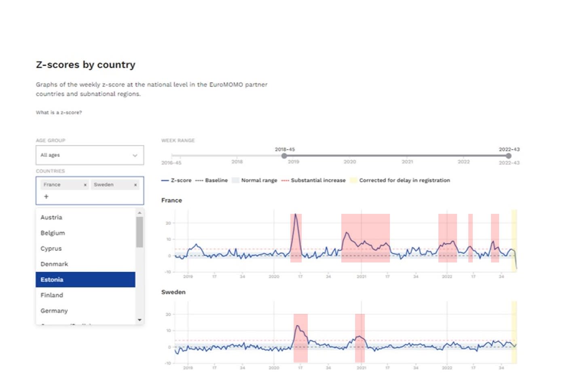Toggle Z-score legend line item
Viewport: 565px width, 388px height.
click(x=176, y=180)
